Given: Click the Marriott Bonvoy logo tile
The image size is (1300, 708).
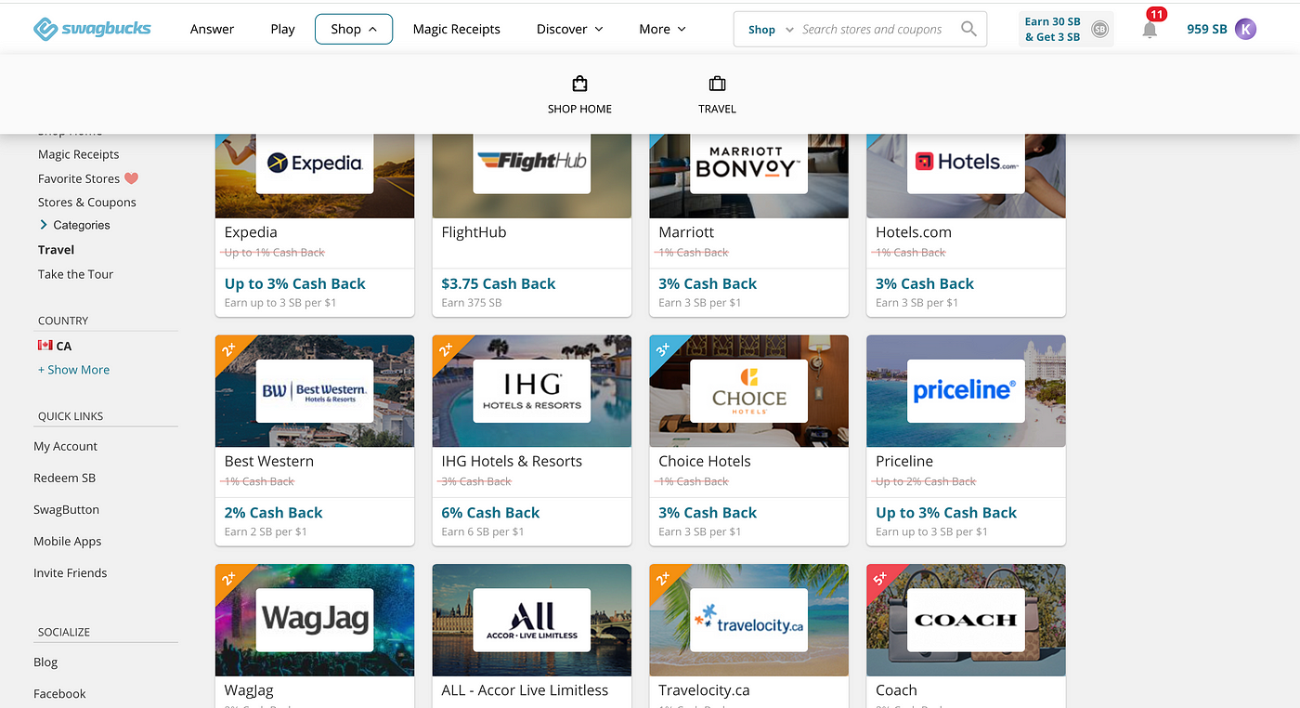Looking at the screenshot, I should [x=748, y=164].
